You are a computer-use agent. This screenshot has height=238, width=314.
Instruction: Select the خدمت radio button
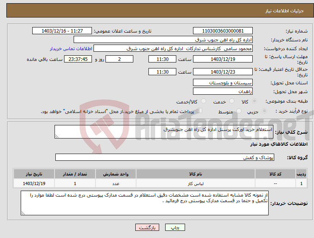pyautogui.click(x=232, y=101)
